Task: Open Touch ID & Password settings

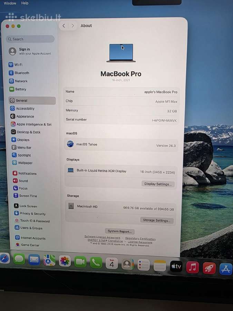Action: [x=32, y=221]
